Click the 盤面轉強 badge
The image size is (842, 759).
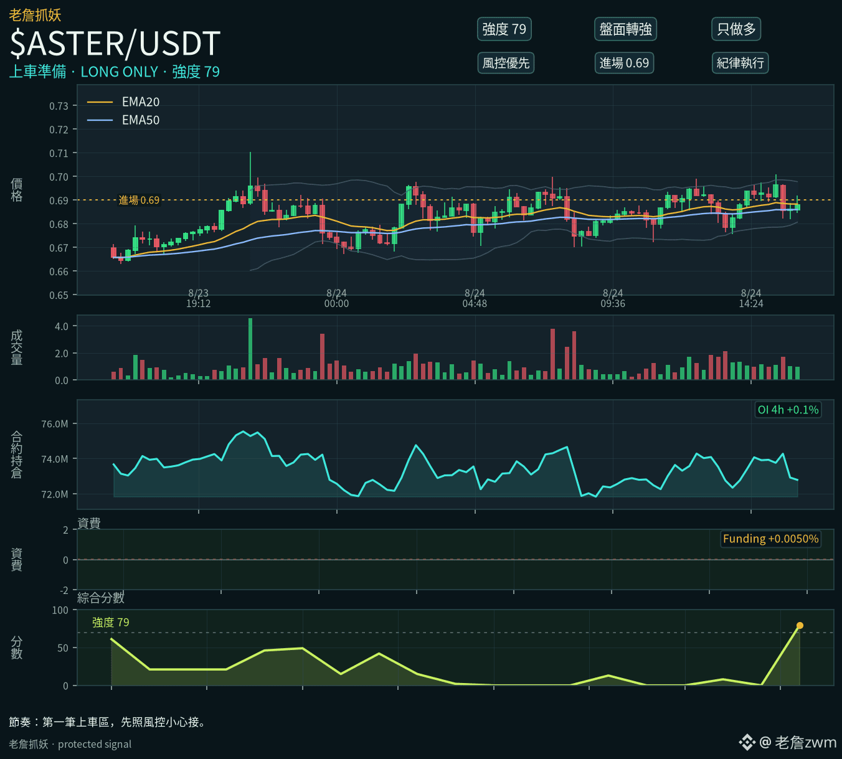point(625,29)
